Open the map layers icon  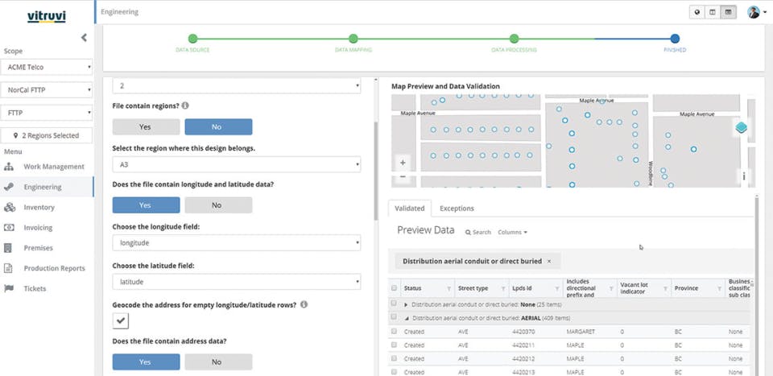(742, 128)
